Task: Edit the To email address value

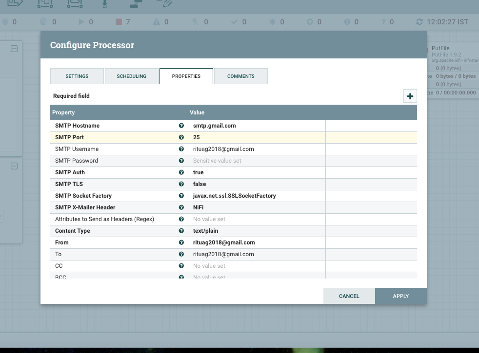Action: click(257, 254)
